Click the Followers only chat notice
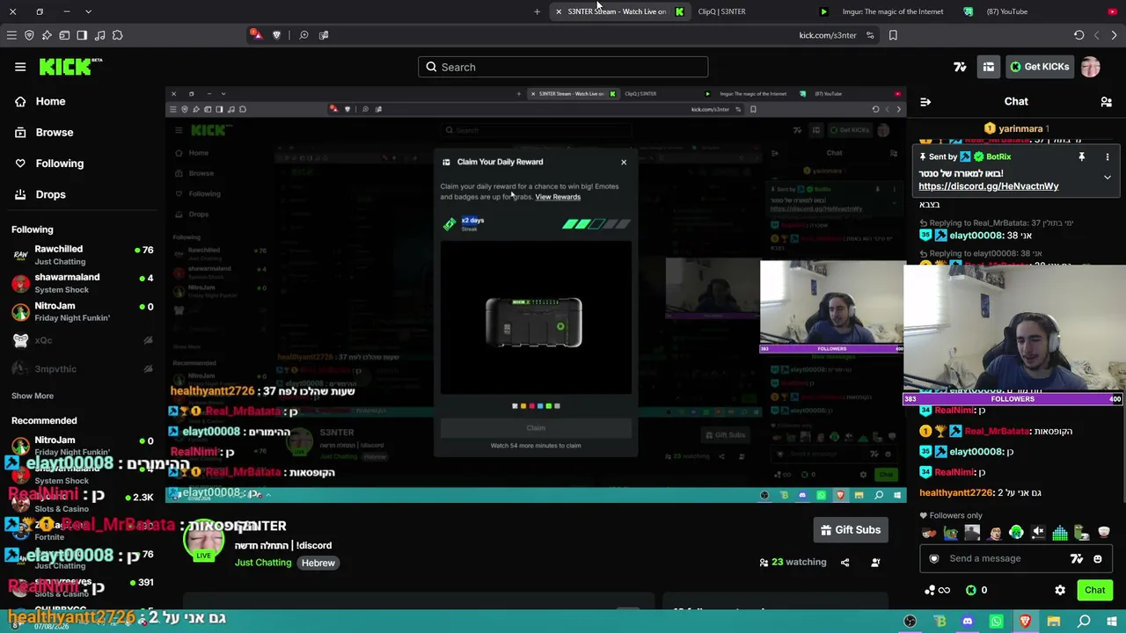The height and width of the screenshot is (633, 1126). (950, 516)
